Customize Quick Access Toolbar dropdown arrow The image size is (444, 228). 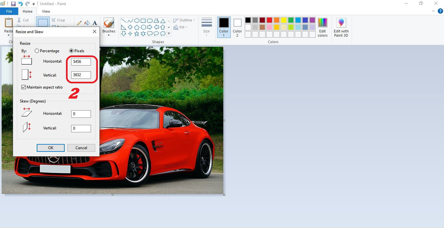34,4
